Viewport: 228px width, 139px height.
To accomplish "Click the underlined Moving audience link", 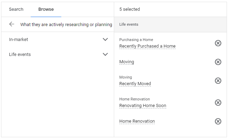I will pos(126,62).
